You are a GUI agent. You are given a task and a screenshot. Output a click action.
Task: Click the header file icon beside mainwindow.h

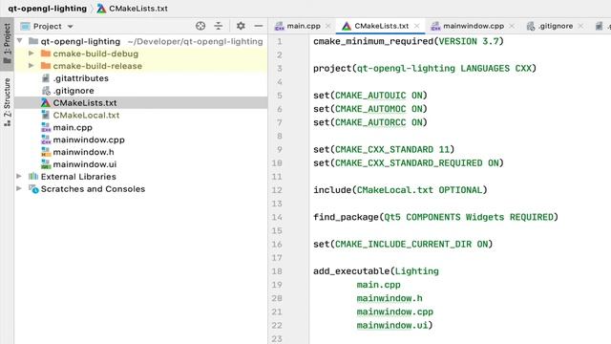pyautogui.click(x=46, y=152)
